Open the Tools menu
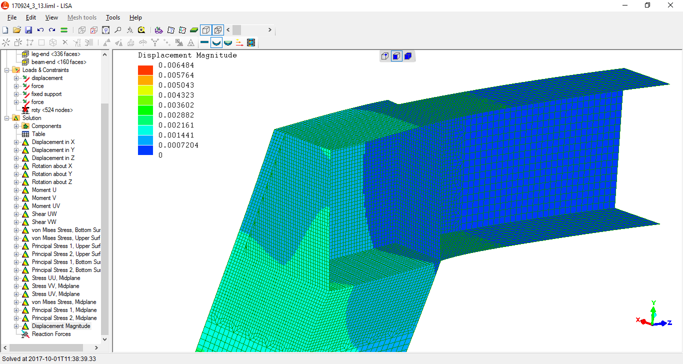 (x=112, y=17)
